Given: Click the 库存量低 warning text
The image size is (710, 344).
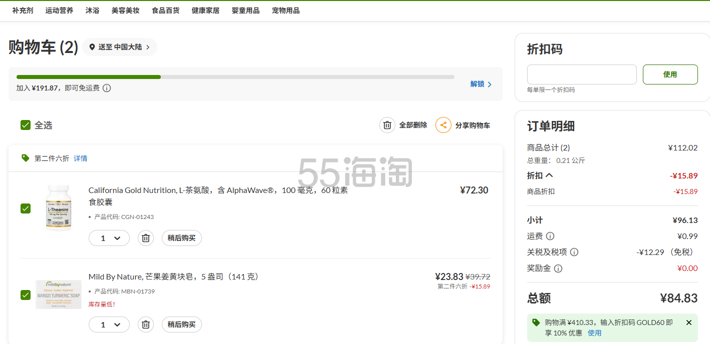Looking at the screenshot, I should [x=102, y=304].
